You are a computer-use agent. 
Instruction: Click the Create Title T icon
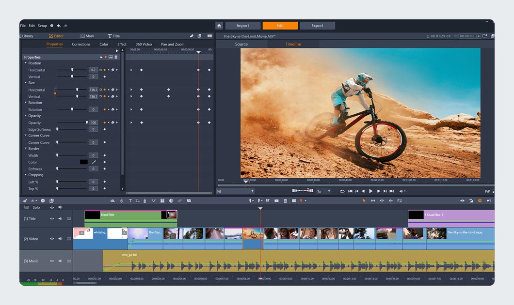click(x=130, y=200)
